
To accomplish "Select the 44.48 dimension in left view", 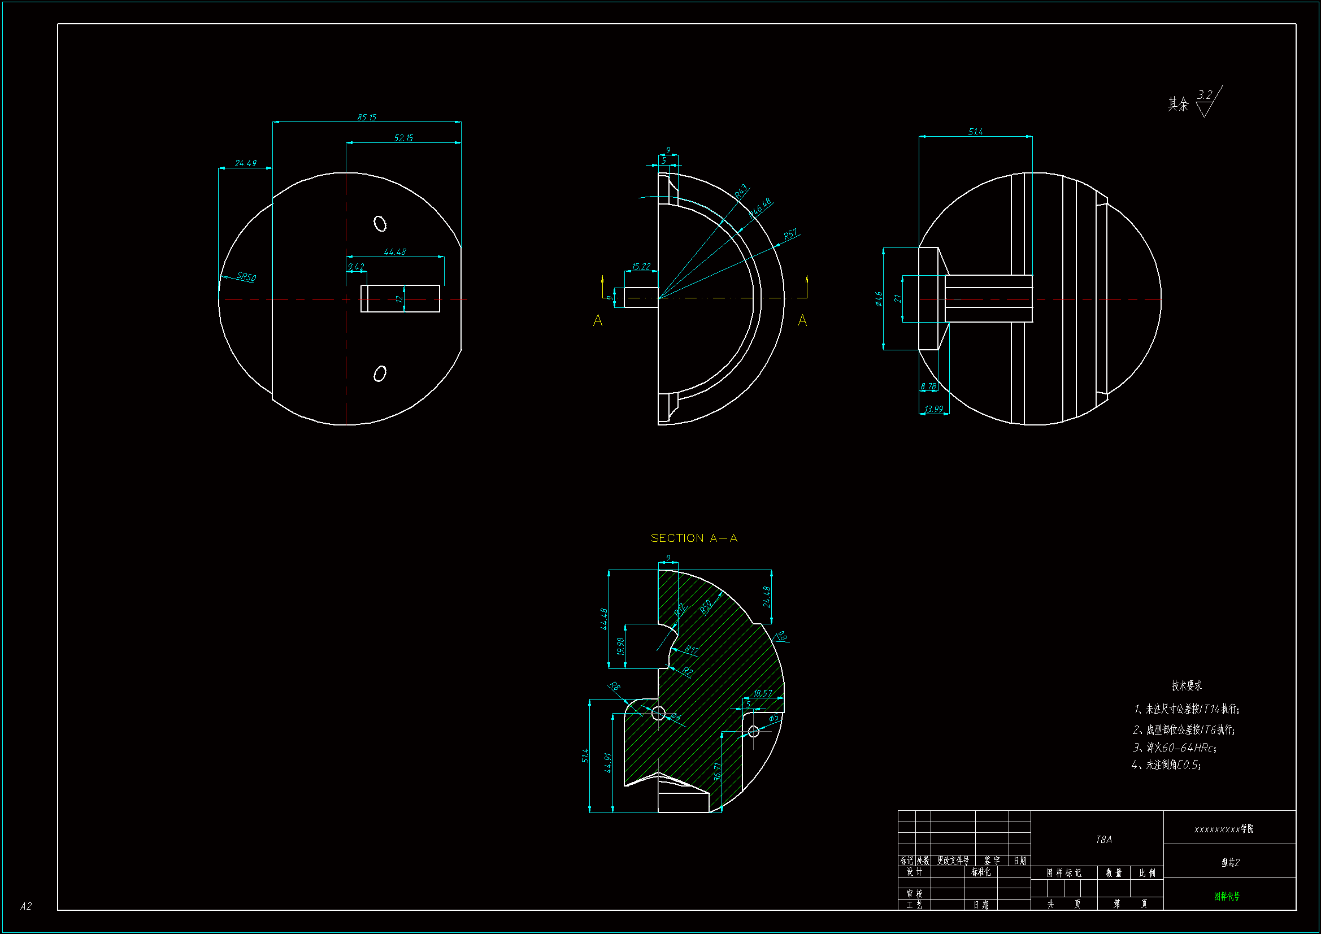I will 395,252.
